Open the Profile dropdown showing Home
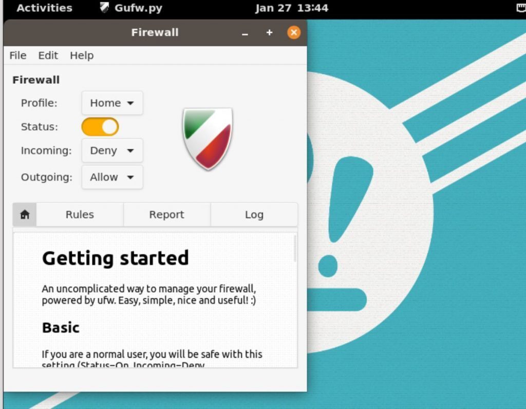This screenshot has width=526, height=409. (111, 103)
